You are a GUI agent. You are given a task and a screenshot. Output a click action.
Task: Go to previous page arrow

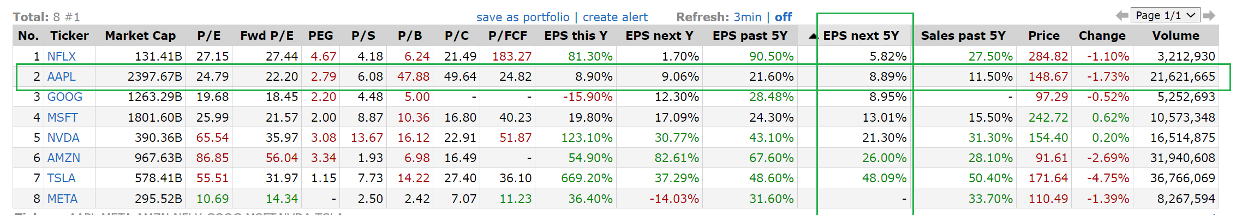[1122, 15]
